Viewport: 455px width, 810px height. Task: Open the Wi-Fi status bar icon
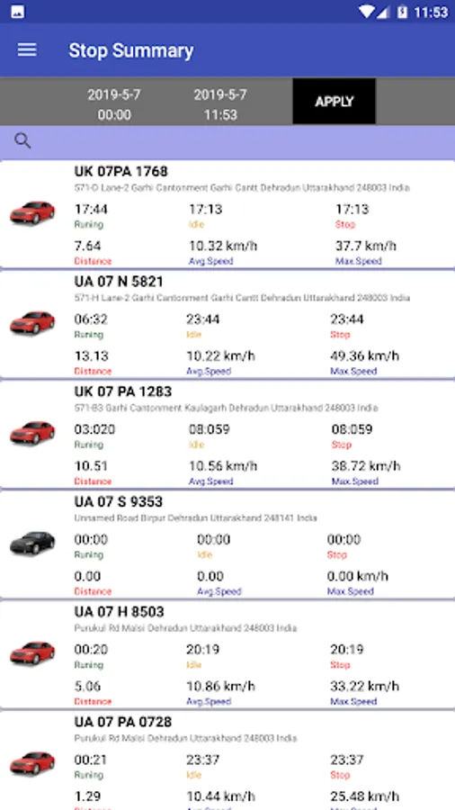367,12
